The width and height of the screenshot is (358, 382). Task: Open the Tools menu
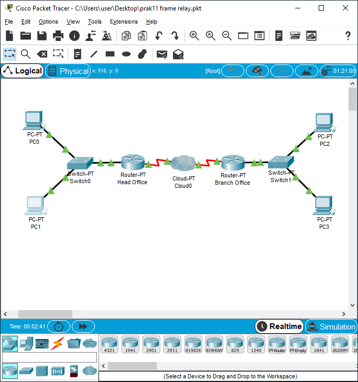point(95,22)
